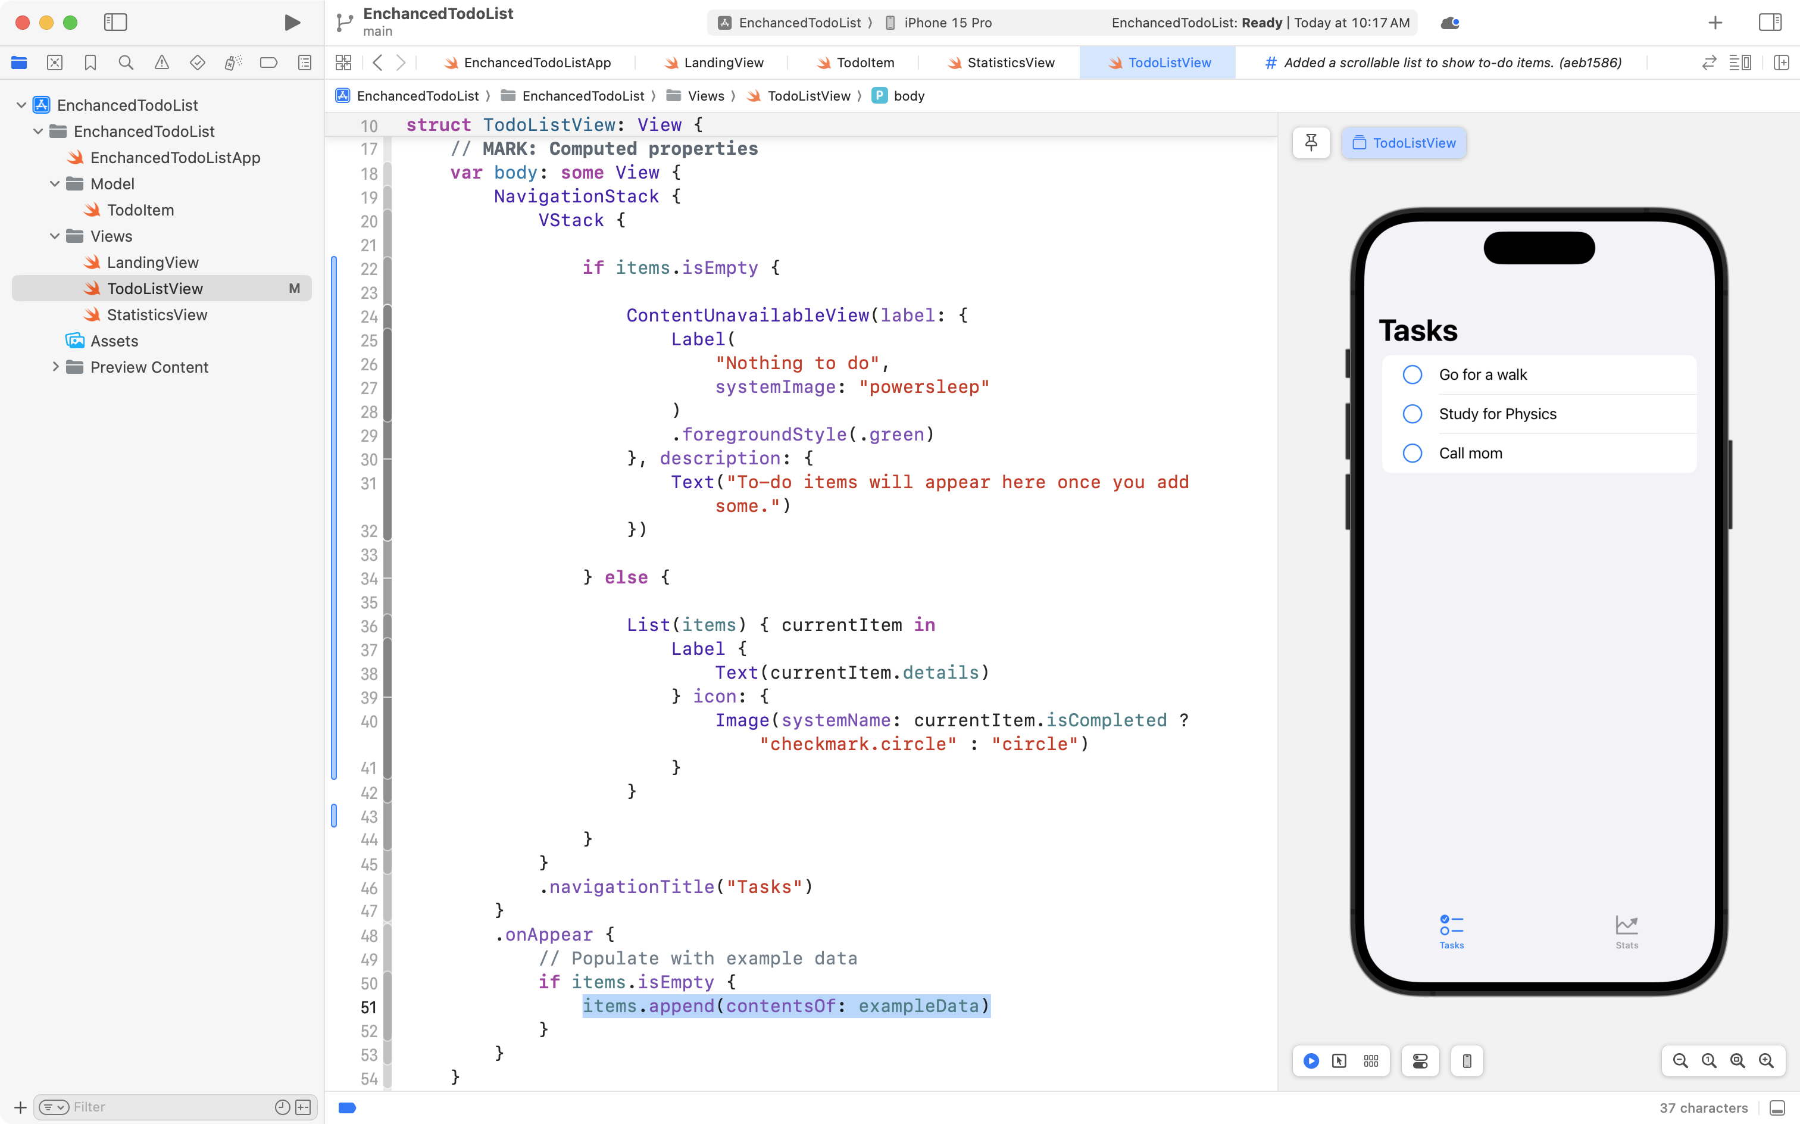Pin the TodoListView preview
The image size is (1800, 1124).
tap(1310, 143)
